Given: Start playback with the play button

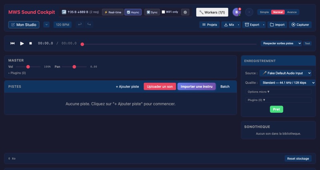Looking at the screenshot, I should (22, 43).
